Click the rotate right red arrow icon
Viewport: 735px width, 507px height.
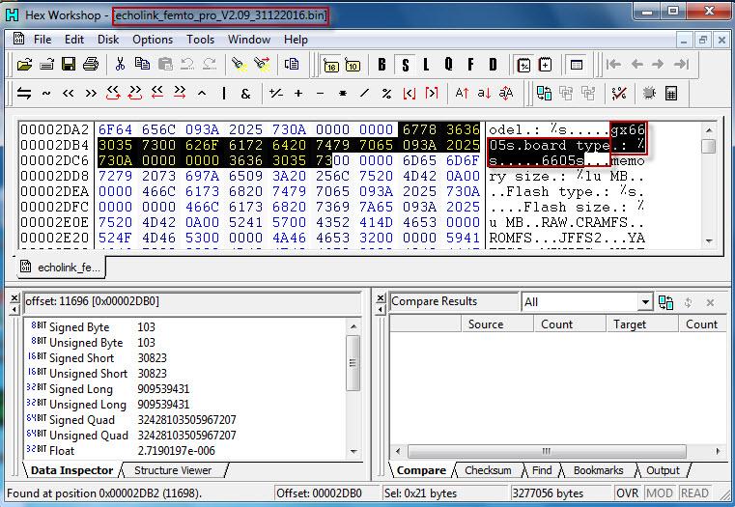(x=135, y=93)
